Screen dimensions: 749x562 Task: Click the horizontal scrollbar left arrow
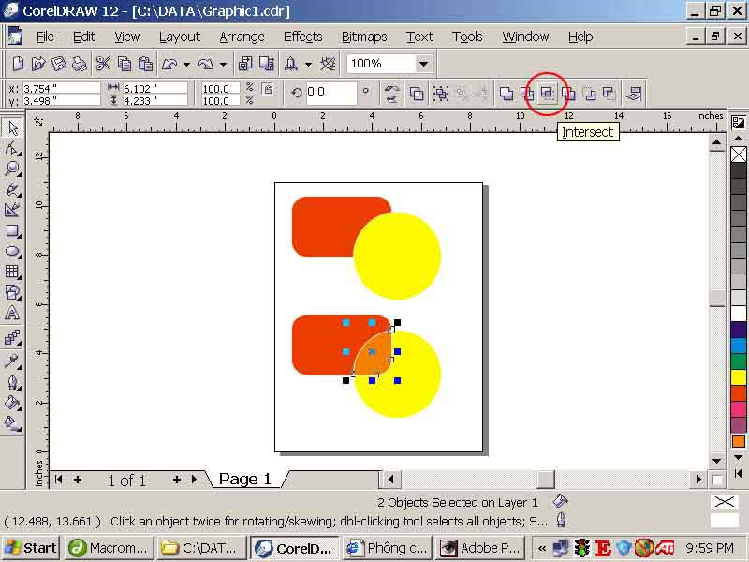[x=391, y=479]
